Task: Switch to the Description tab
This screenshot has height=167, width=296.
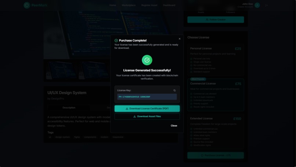Action: click(69, 108)
